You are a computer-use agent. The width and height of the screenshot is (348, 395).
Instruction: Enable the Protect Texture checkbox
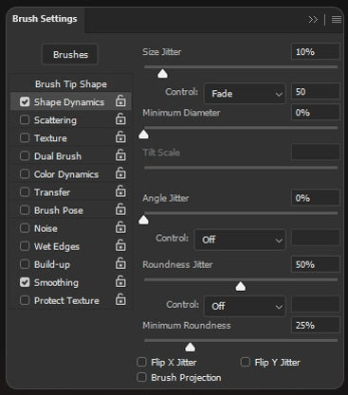pyautogui.click(x=25, y=300)
